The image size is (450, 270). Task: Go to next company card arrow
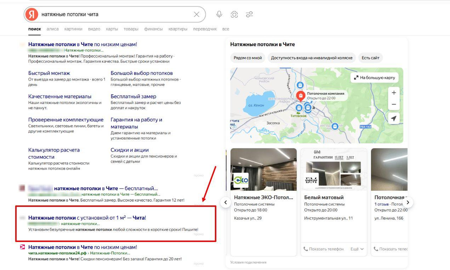pyautogui.click(x=408, y=202)
